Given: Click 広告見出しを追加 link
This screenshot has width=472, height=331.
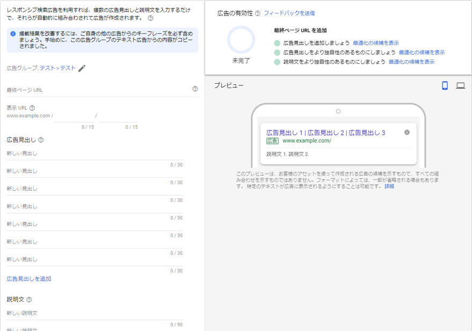Looking at the screenshot, I should pyautogui.click(x=29, y=279).
